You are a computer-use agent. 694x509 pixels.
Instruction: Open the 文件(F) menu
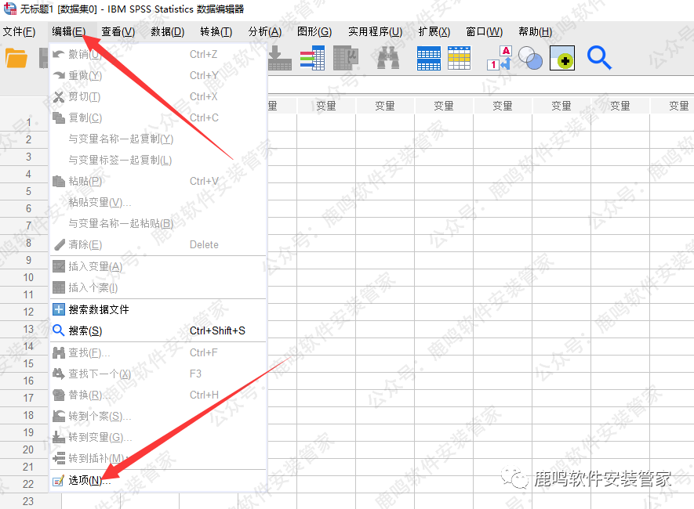click(19, 32)
